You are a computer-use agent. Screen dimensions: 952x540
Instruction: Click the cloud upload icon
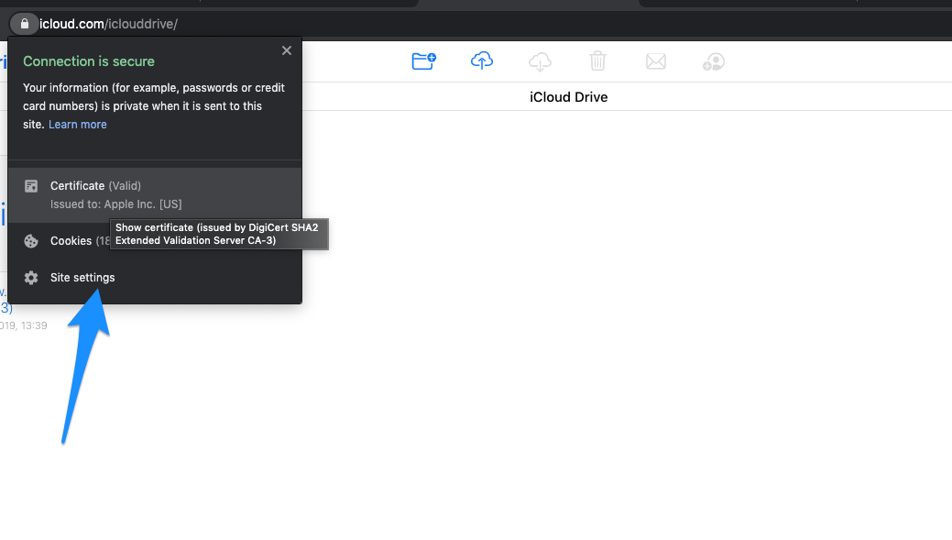[482, 61]
